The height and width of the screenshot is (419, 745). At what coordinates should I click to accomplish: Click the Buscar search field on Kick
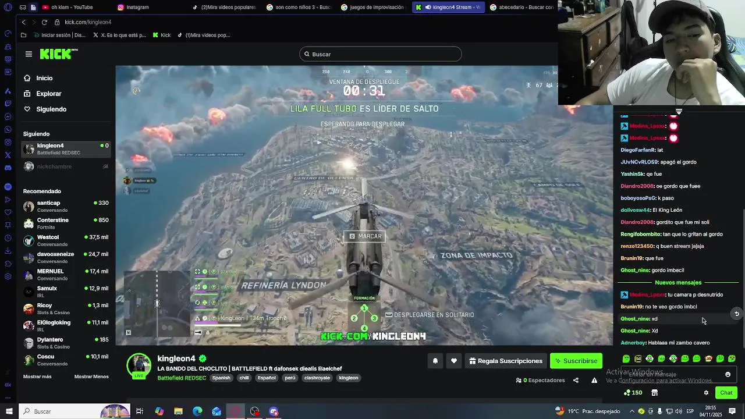381,54
